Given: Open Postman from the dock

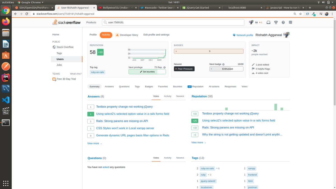Looking at the screenshot, I should point(6,66).
